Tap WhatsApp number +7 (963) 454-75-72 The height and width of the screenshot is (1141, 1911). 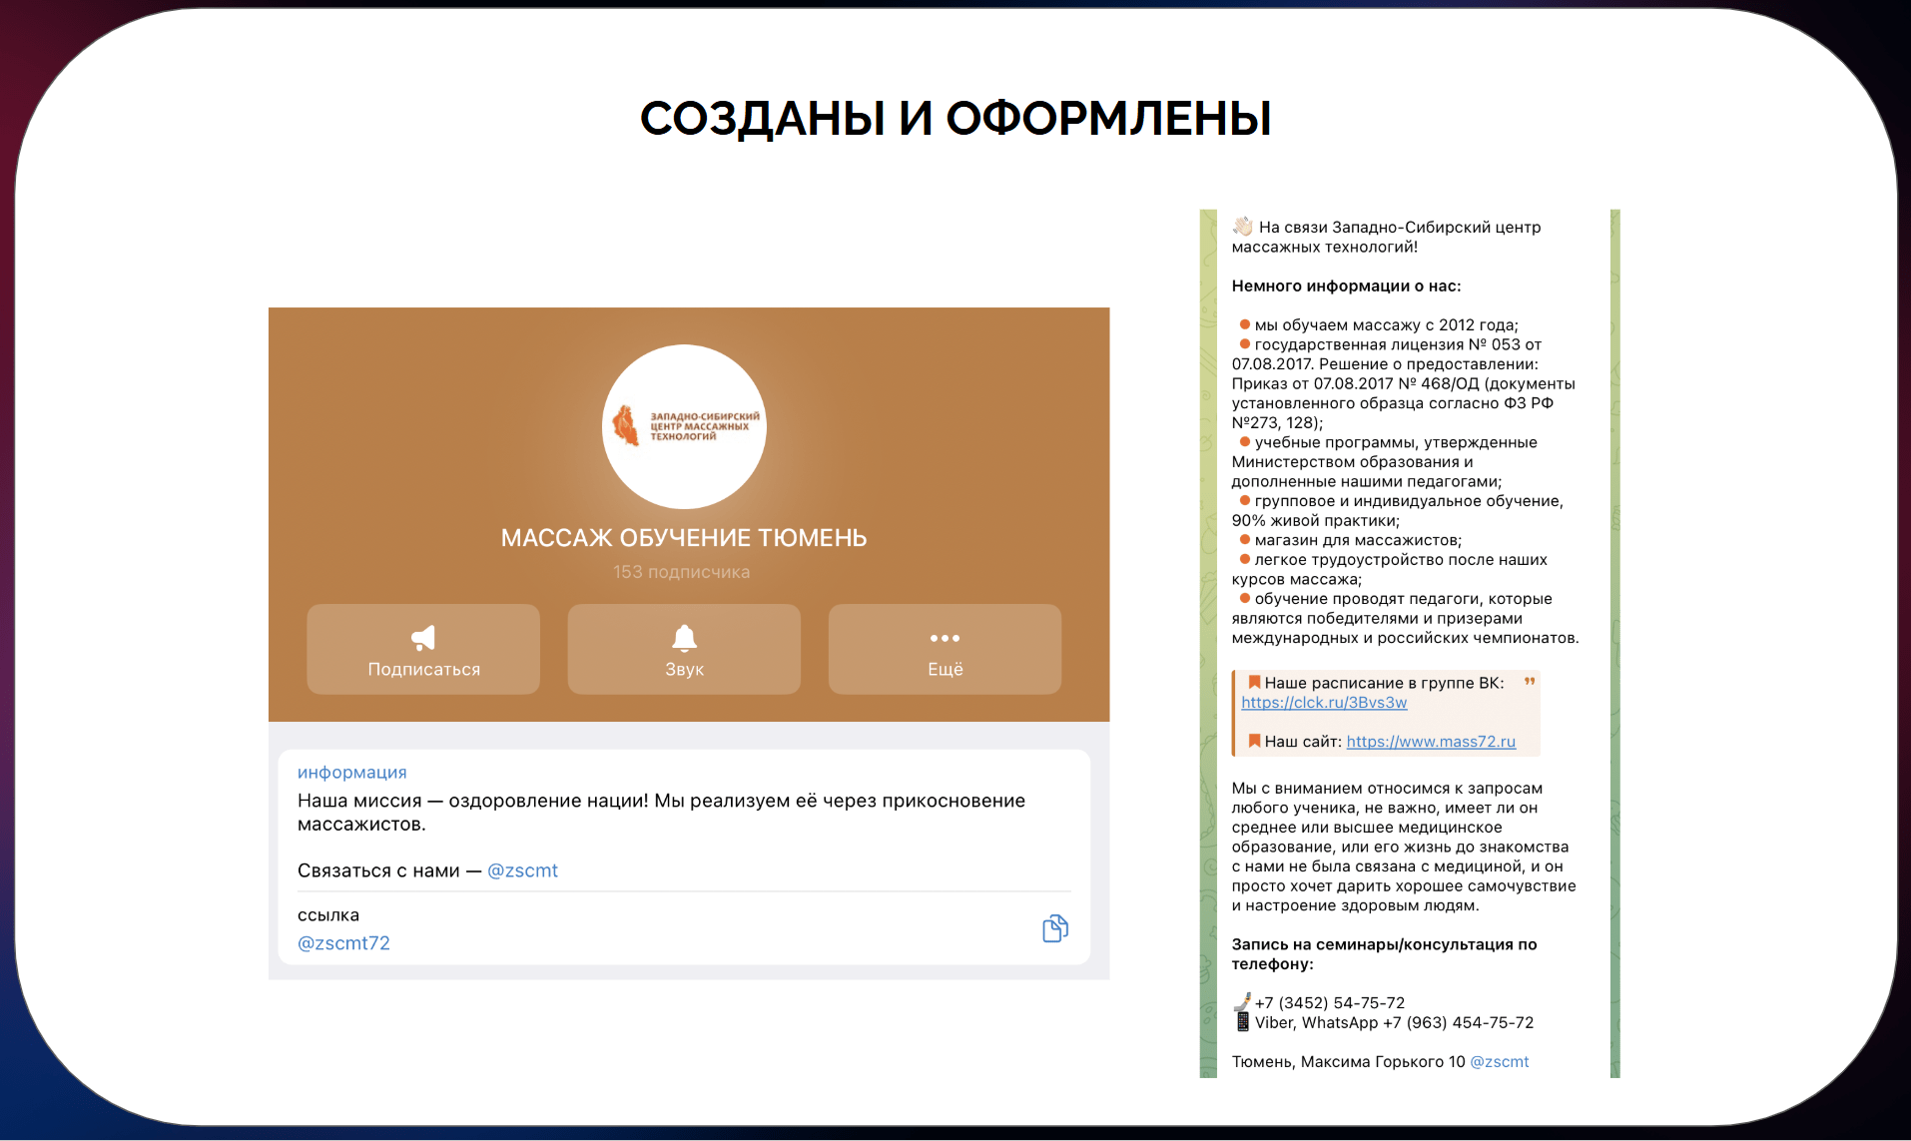[1458, 1023]
